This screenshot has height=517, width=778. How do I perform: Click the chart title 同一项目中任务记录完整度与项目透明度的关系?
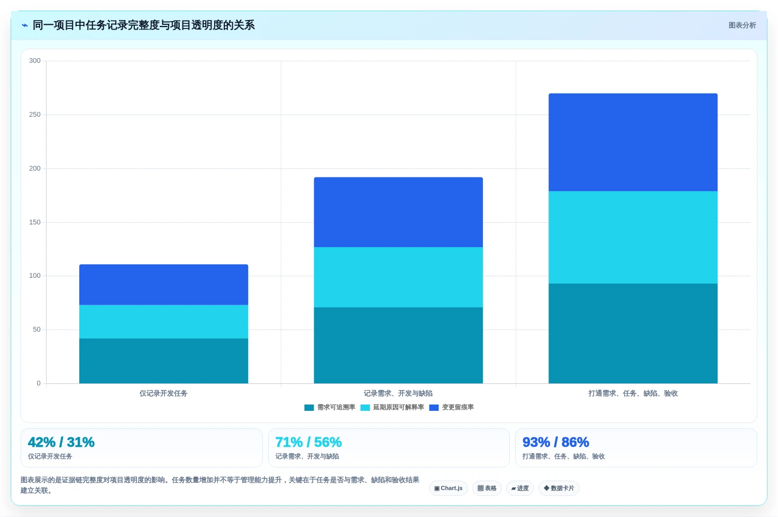pos(144,25)
